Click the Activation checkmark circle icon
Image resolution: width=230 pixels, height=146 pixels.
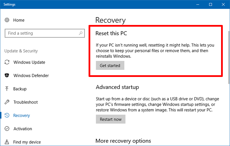[7, 129]
